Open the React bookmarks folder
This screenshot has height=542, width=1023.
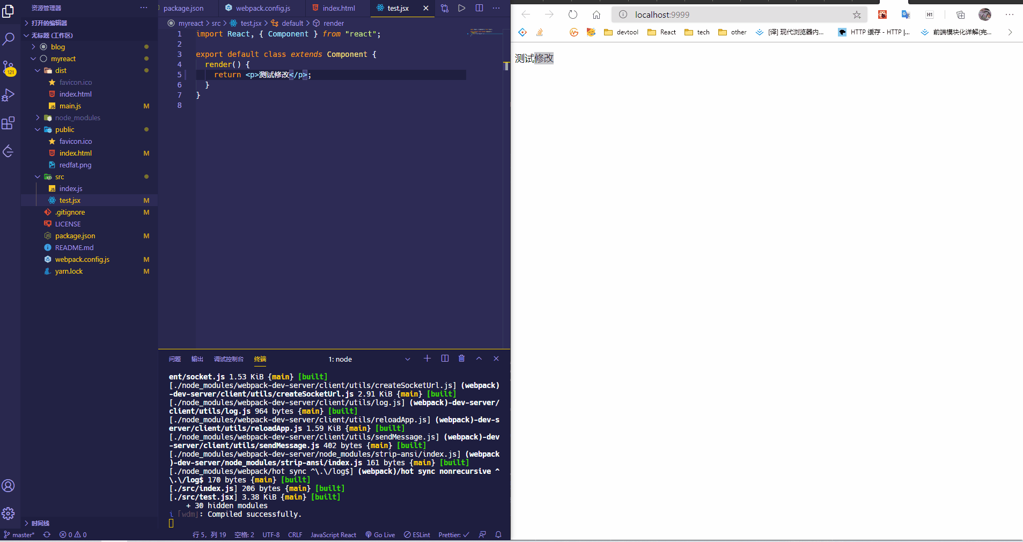[661, 32]
